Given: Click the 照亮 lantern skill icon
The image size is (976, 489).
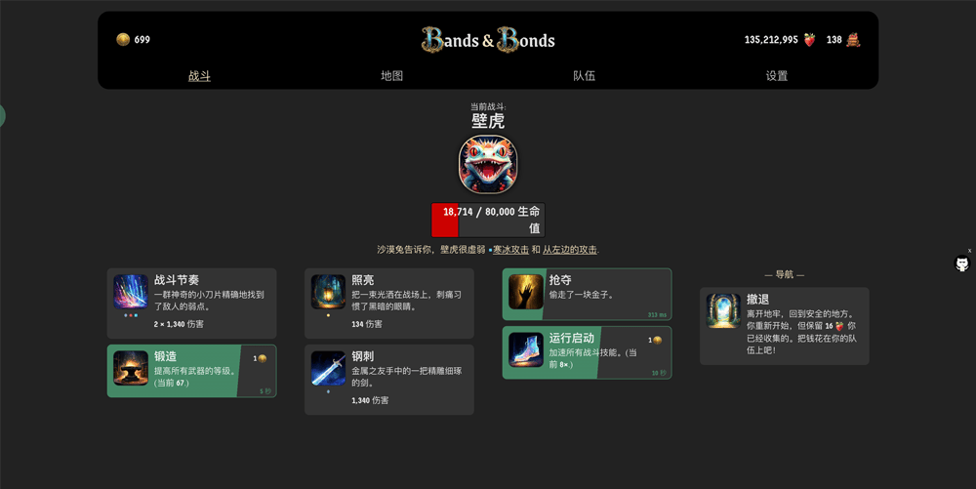Looking at the screenshot, I should 328,292.
